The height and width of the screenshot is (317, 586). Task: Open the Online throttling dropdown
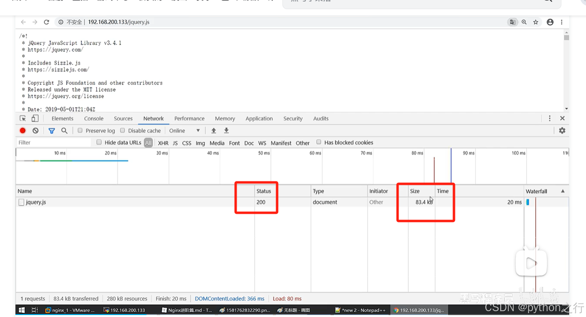coord(185,131)
